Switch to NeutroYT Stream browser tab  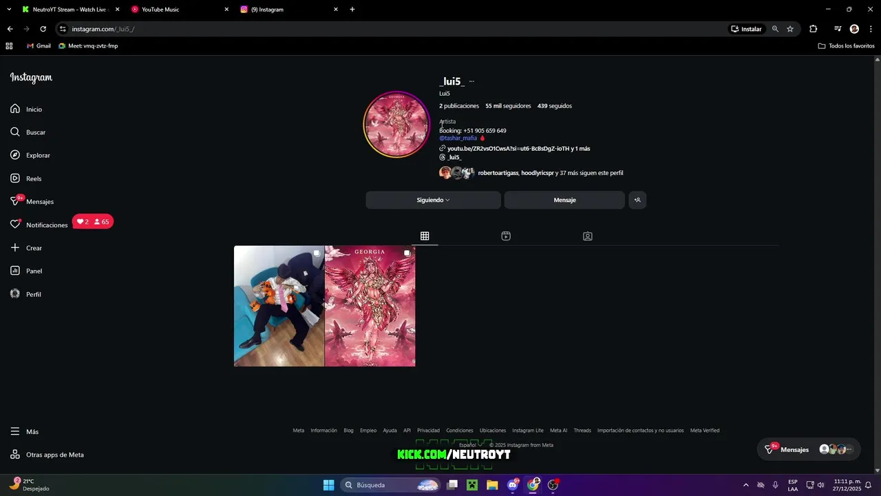[x=70, y=10]
